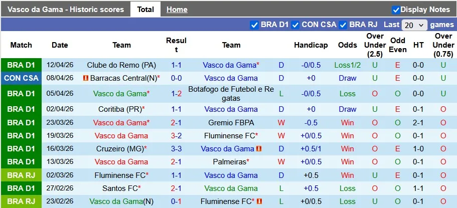The height and width of the screenshot is (208, 457).
Task: Open the Last 20 games dropdown
Action: tap(414, 25)
